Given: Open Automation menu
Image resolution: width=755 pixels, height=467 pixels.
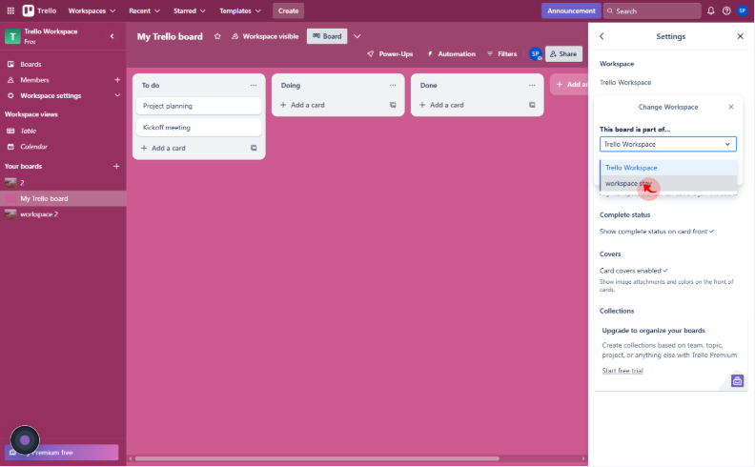Looking at the screenshot, I should click(x=452, y=54).
